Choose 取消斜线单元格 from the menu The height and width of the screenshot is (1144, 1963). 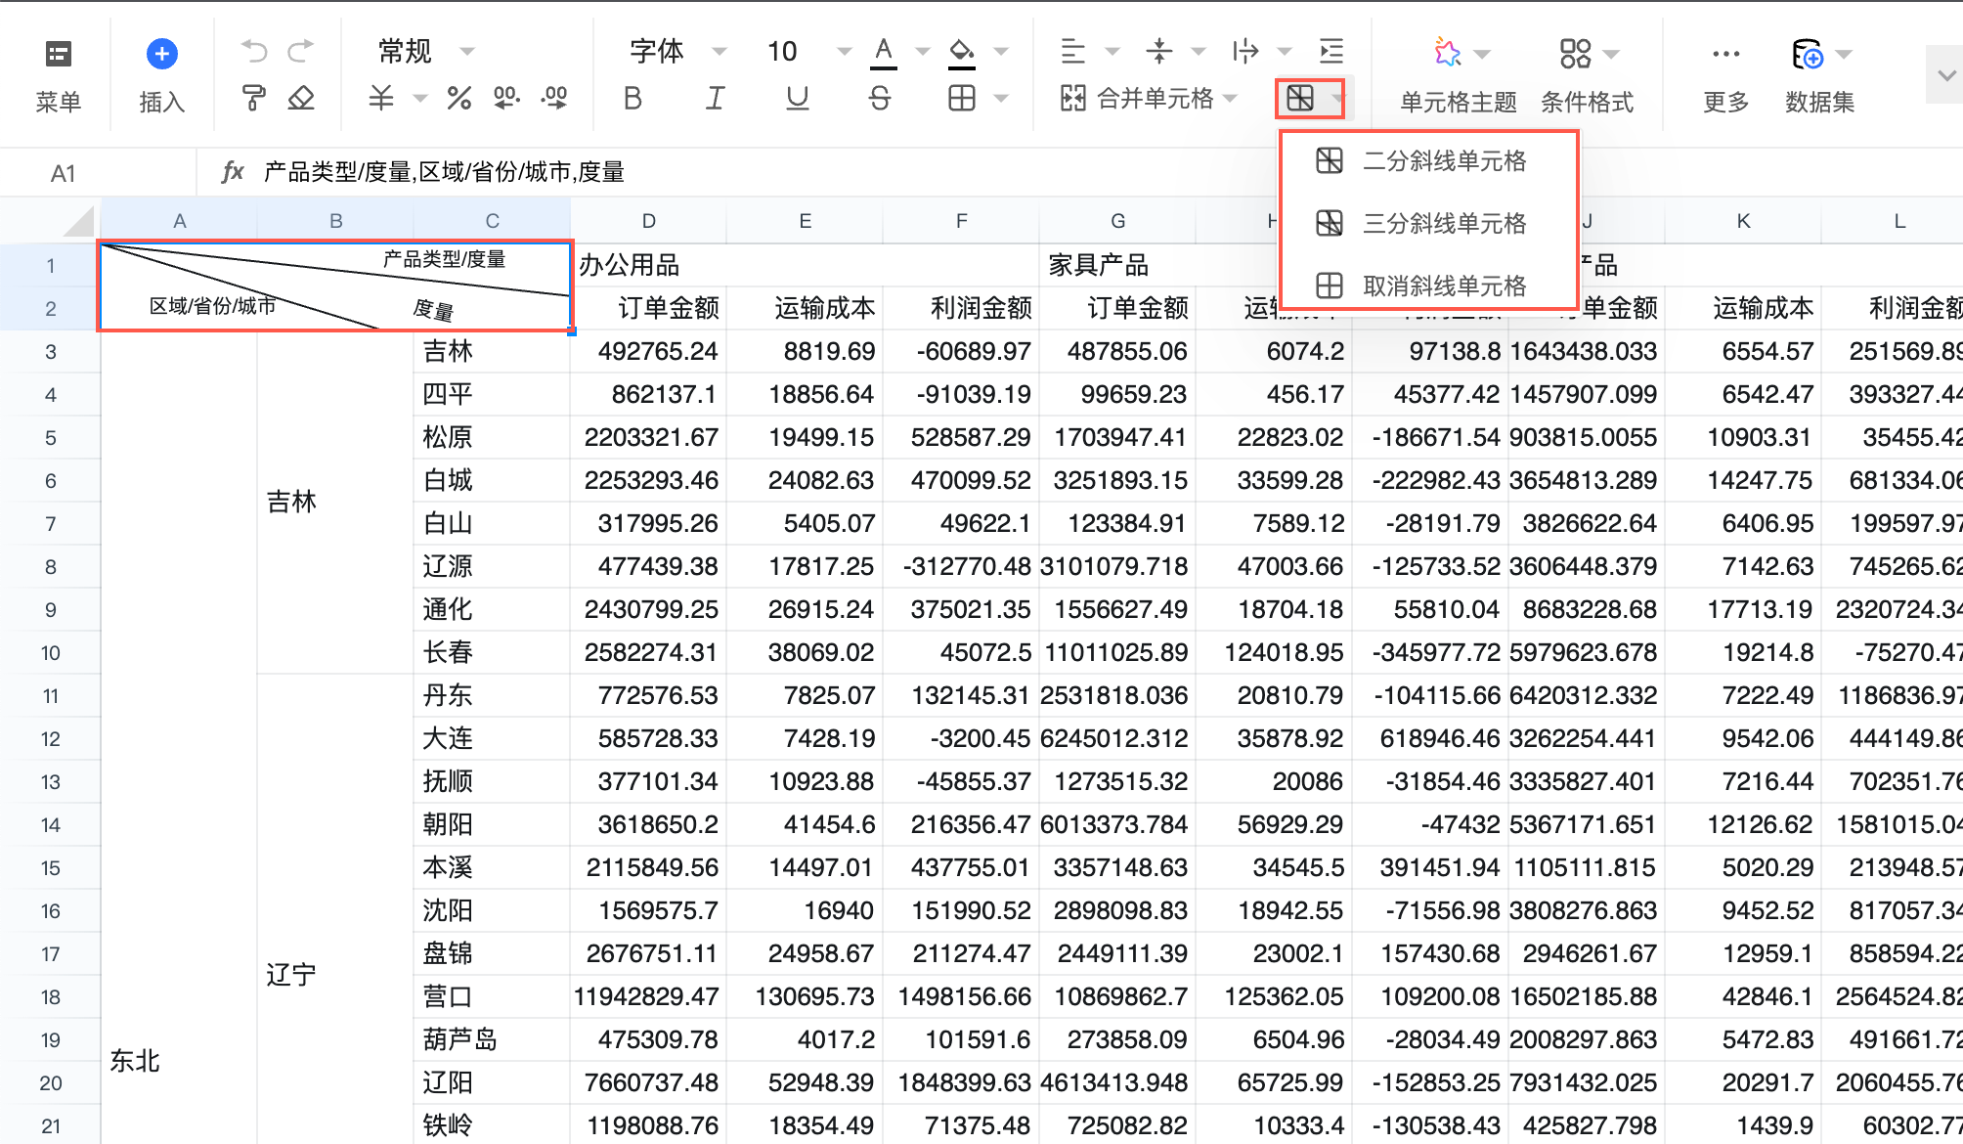1444,286
